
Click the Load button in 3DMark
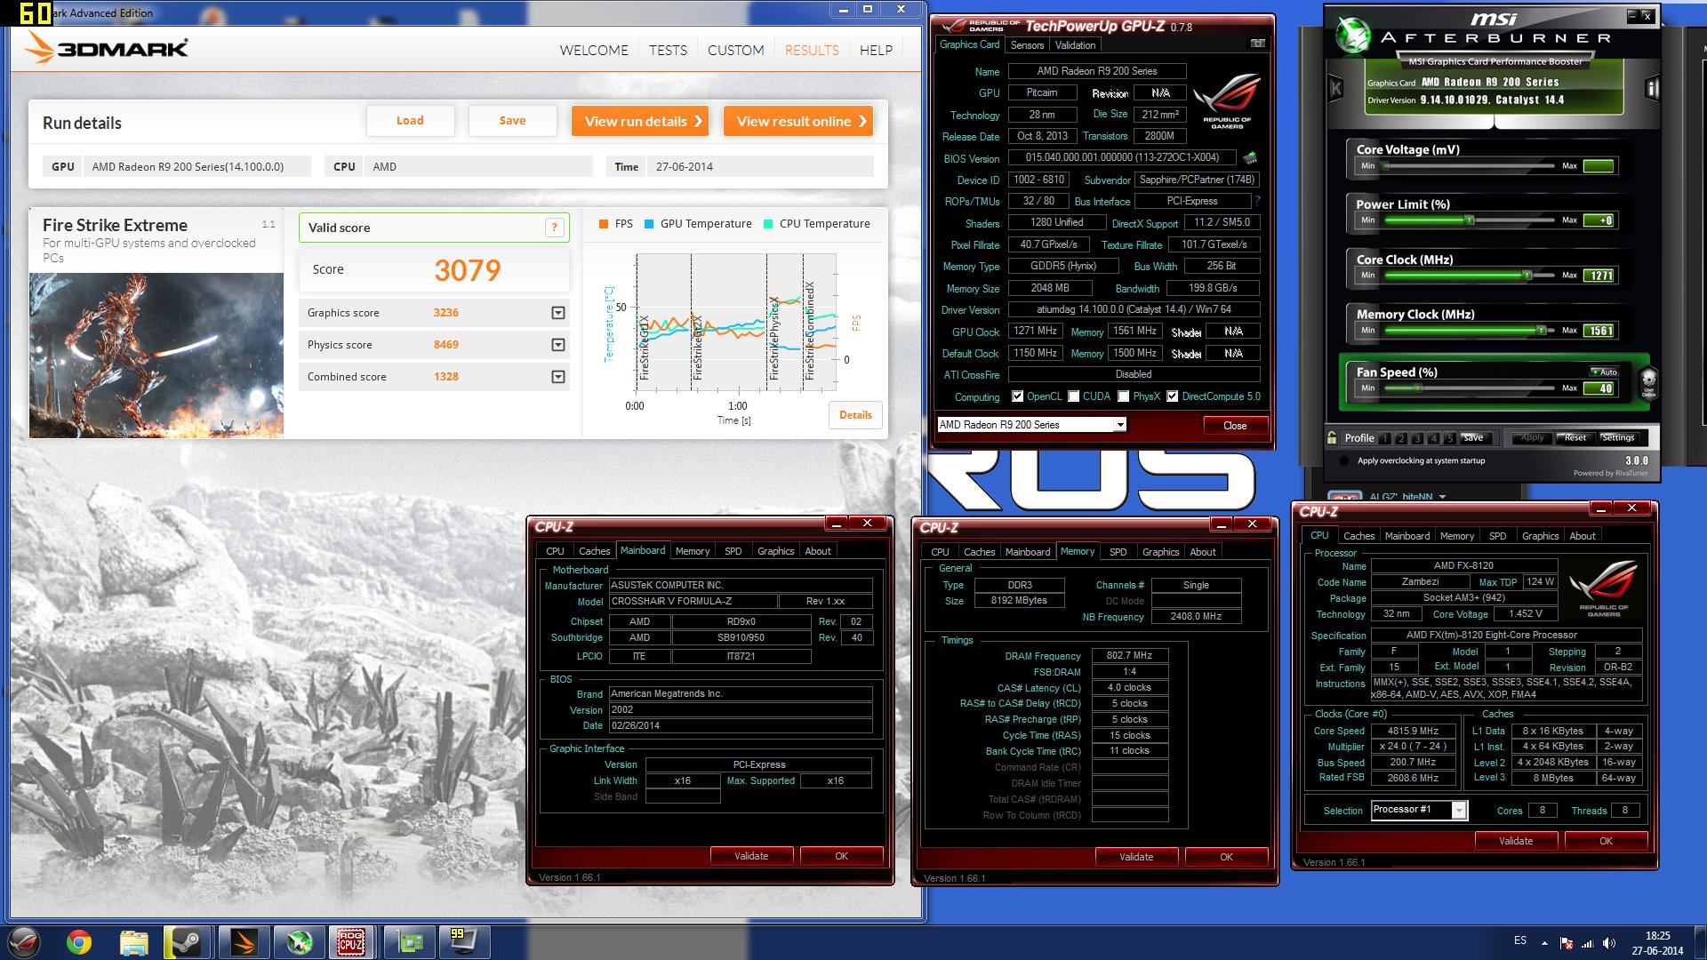[x=410, y=121]
